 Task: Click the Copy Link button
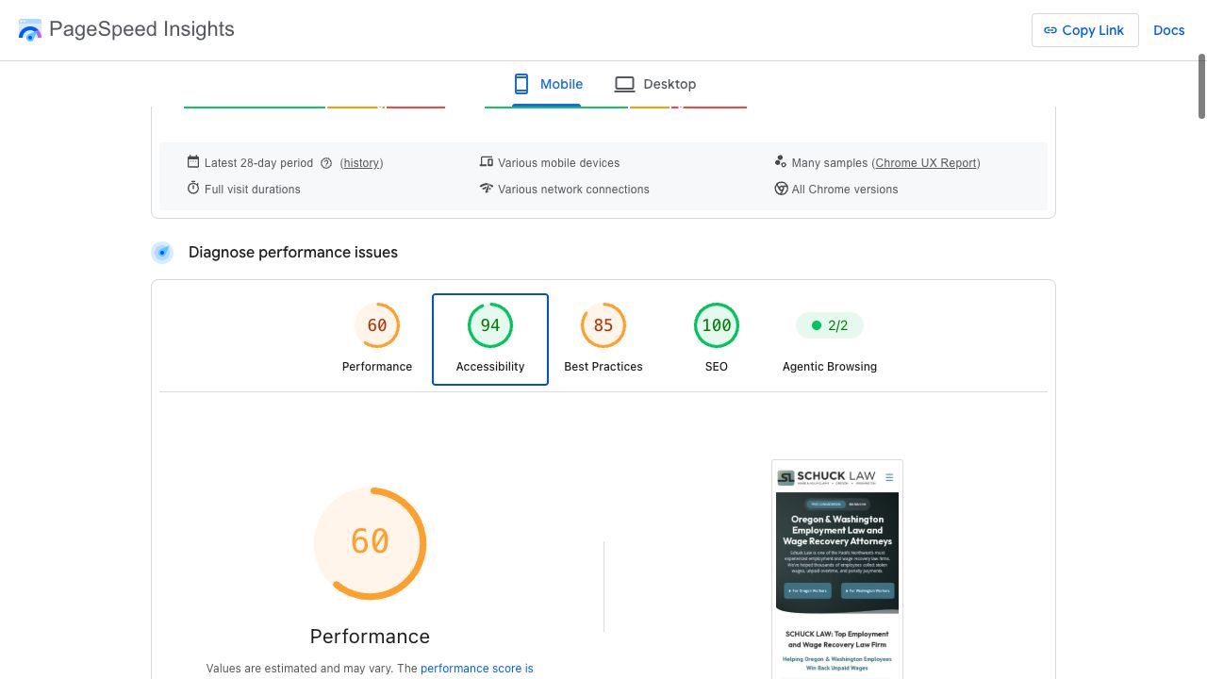pos(1084,30)
